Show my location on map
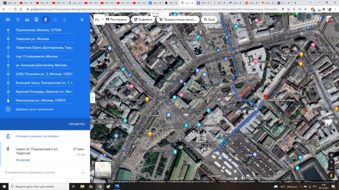This screenshot has width=339, height=190. pyautogui.click(x=331, y=155)
